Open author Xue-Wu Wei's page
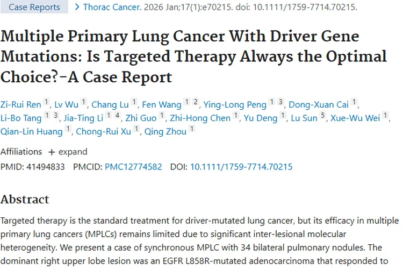Screen dimensions: 403x269 [355, 118]
